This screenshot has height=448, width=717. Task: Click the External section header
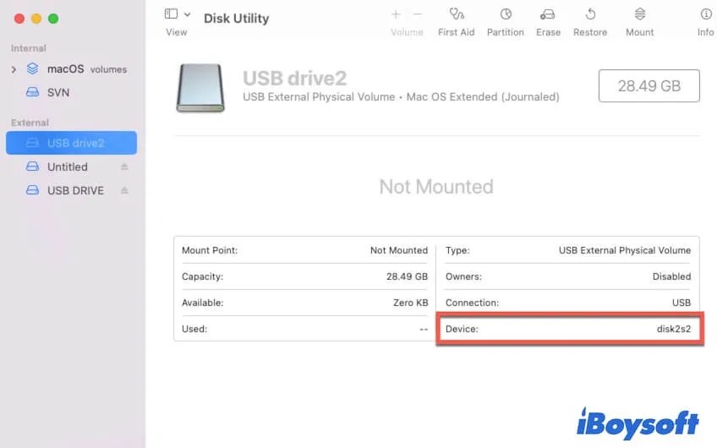pos(30,123)
